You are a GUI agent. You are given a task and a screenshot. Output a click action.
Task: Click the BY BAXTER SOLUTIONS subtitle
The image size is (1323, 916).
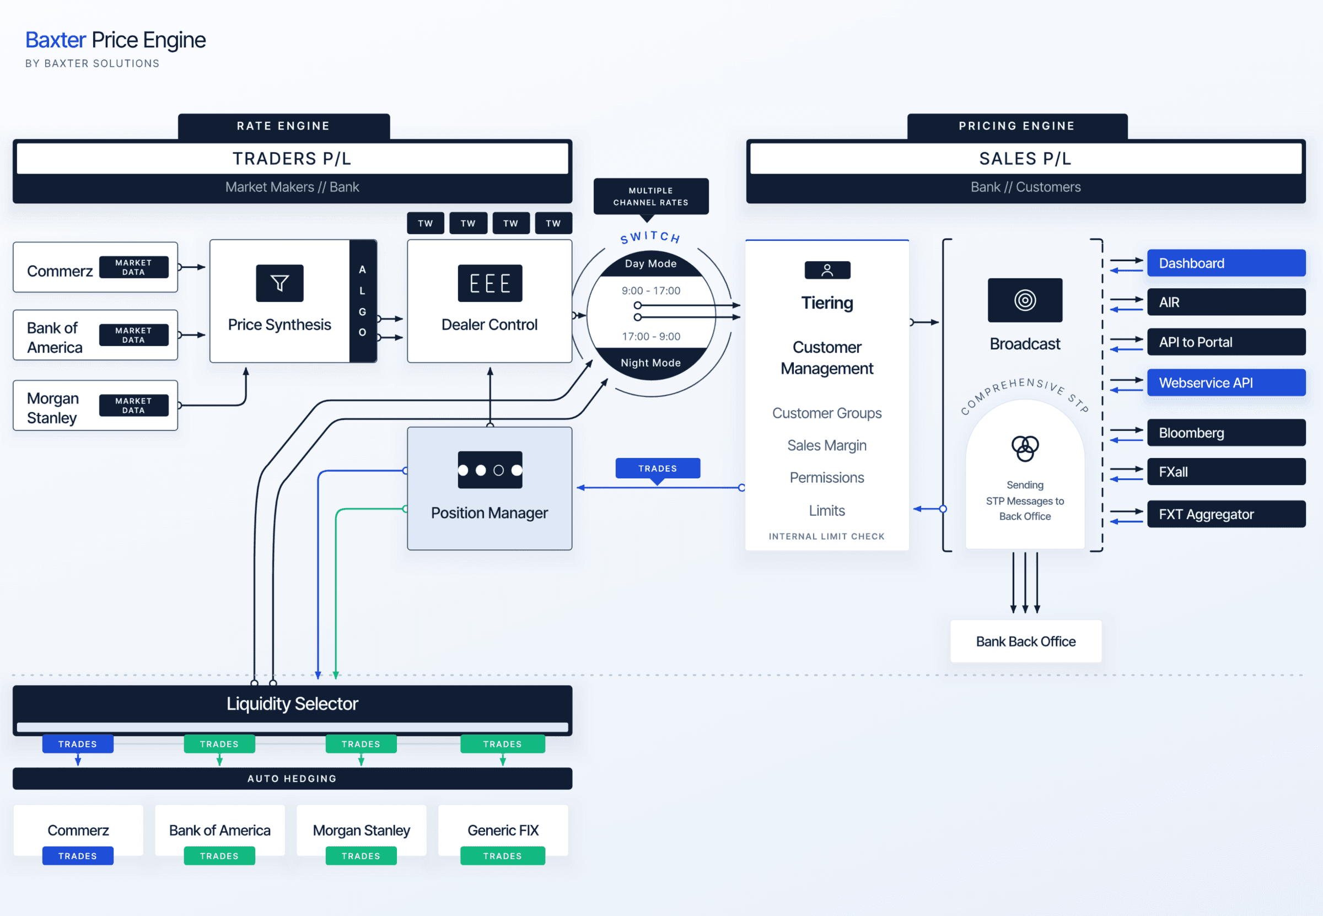tap(93, 64)
